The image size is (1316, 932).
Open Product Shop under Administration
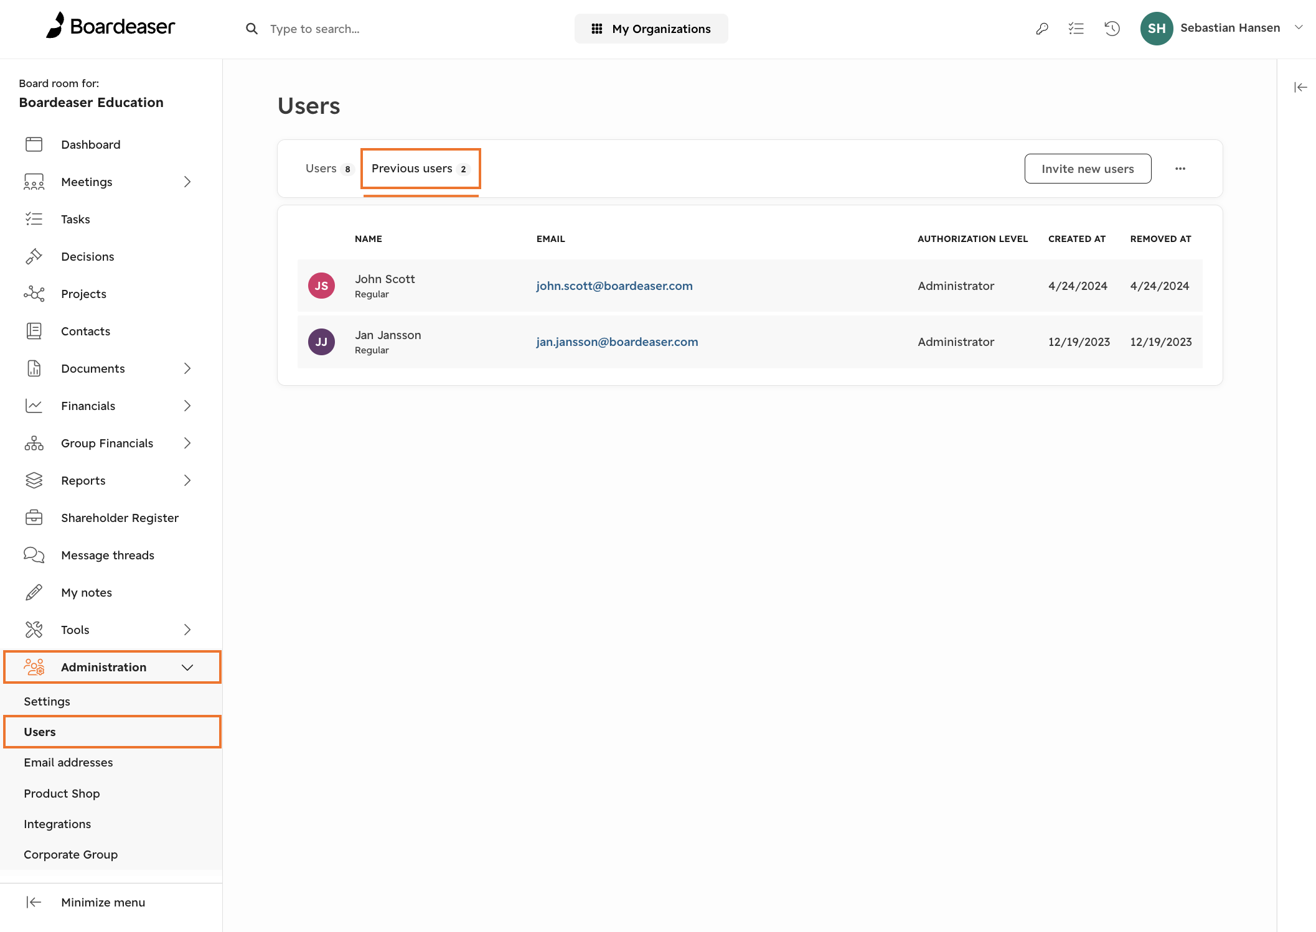(x=62, y=793)
